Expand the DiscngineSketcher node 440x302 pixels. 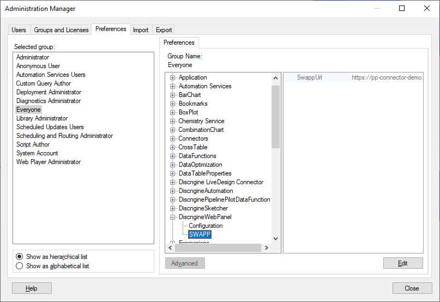pyautogui.click(x=173, y=208)
